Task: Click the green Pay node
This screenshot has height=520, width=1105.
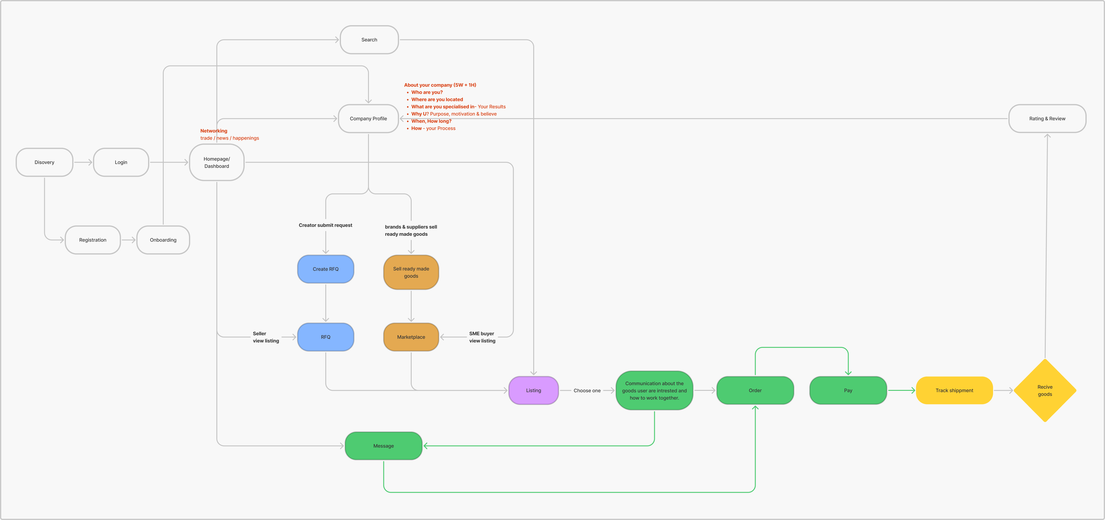Action: pyautogui.click(x=848, y=390)
